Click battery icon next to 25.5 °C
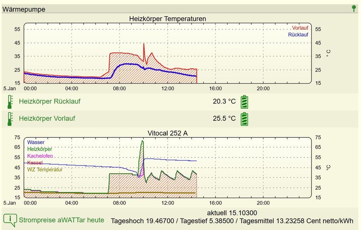 [x=244, y=119]
